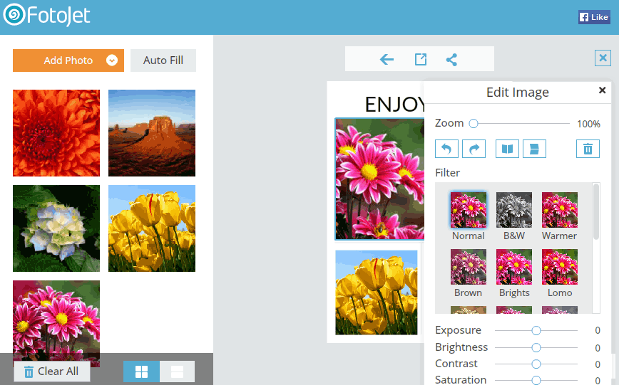Click the Saturation slider handle
Viewport: 619px width, 385px height.
click(536, 380)
